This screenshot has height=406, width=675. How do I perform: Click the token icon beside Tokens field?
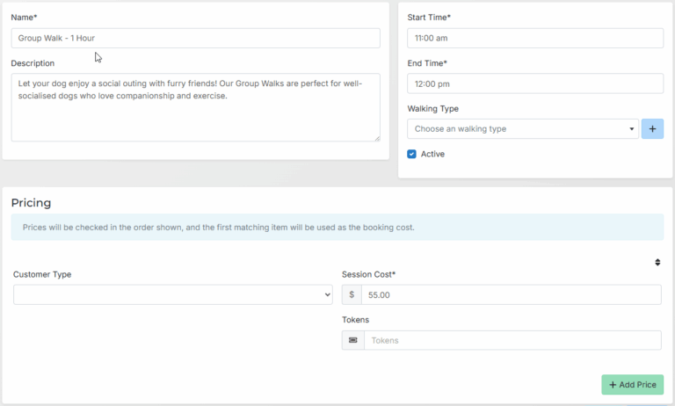tap(352, 340)
